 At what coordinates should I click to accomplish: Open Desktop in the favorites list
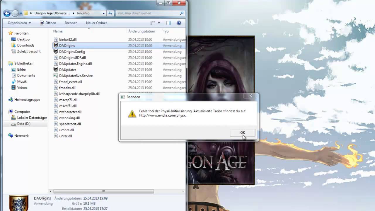tap(23, 39)
